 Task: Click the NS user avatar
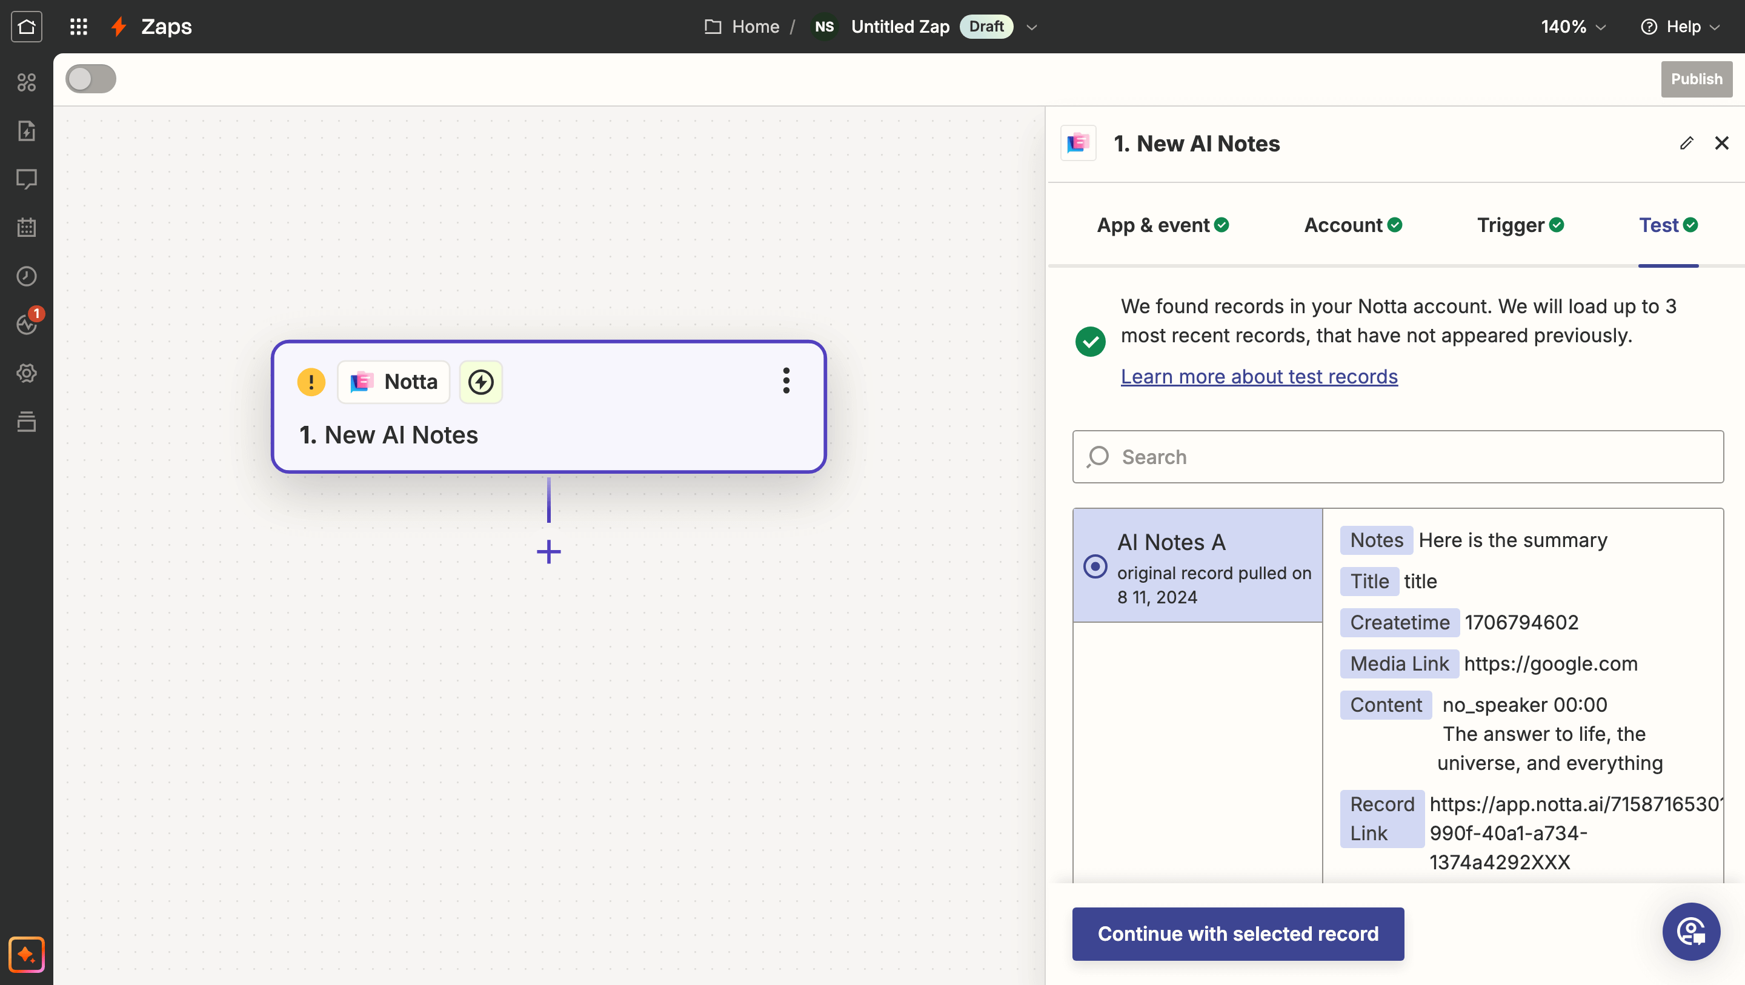tap(825, 27)
